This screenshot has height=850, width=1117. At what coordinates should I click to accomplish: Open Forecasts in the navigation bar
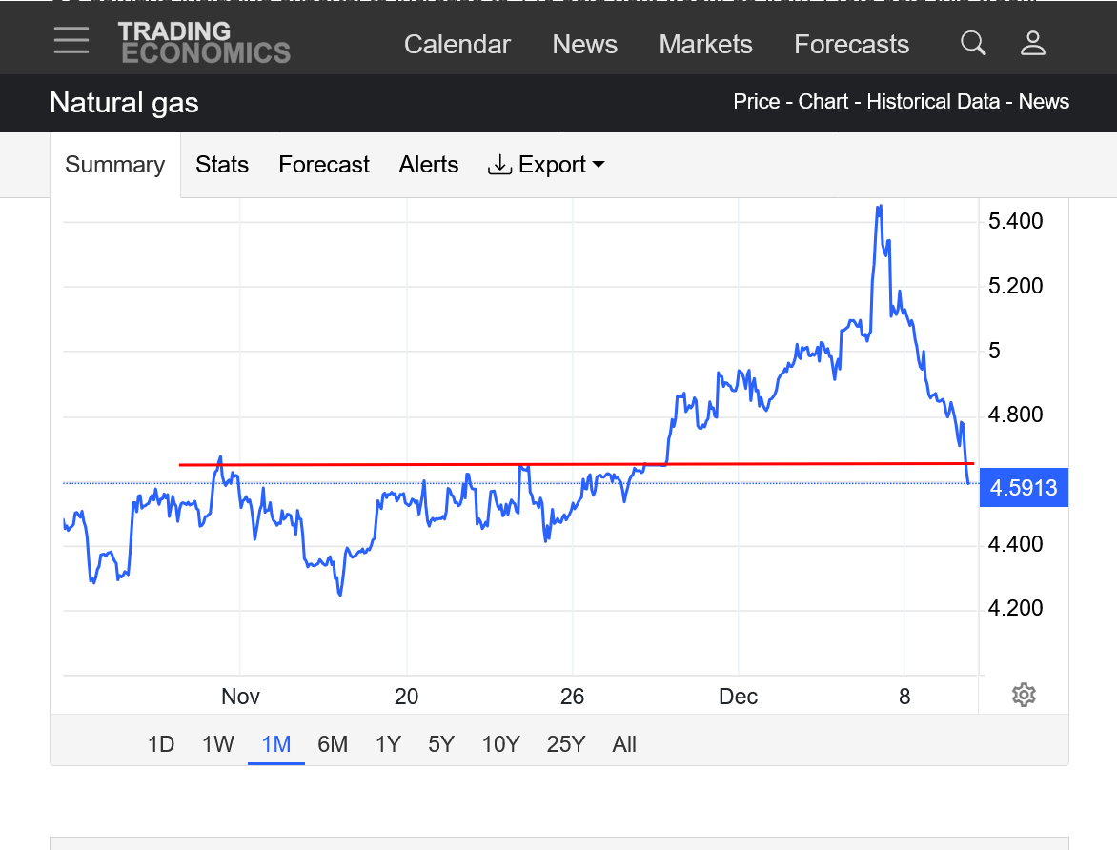851,45
